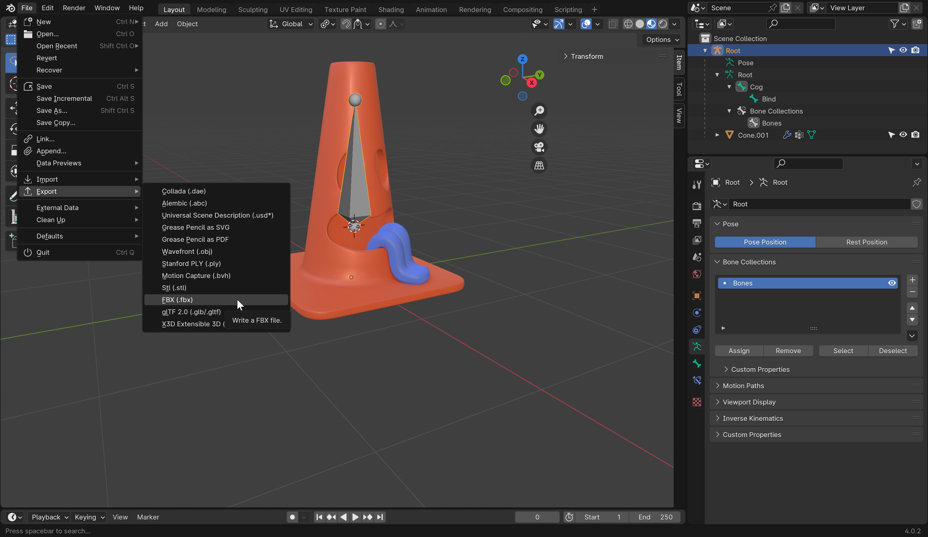Select Wavefront (.obj) export
The height and width of the screenshot is (537, 928).
pos(216,251)
